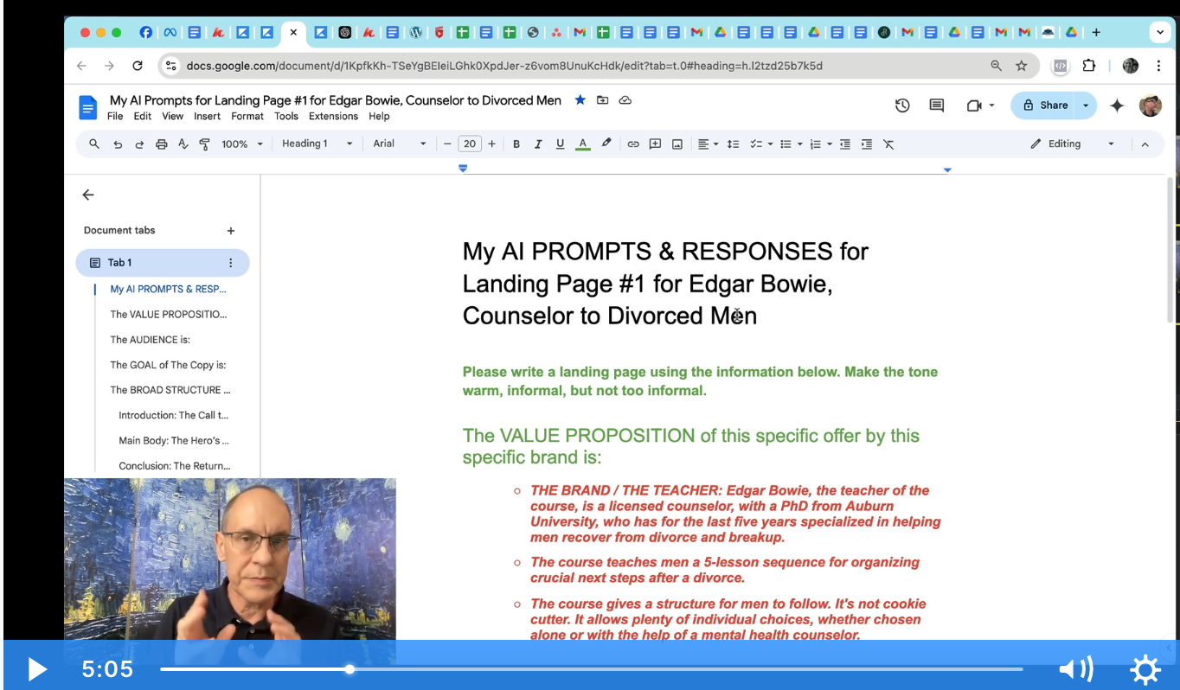The width and height of the screenshot is (1180, 690).
Task: Open video settings gear icon
Action: (x=1145, y=669)
